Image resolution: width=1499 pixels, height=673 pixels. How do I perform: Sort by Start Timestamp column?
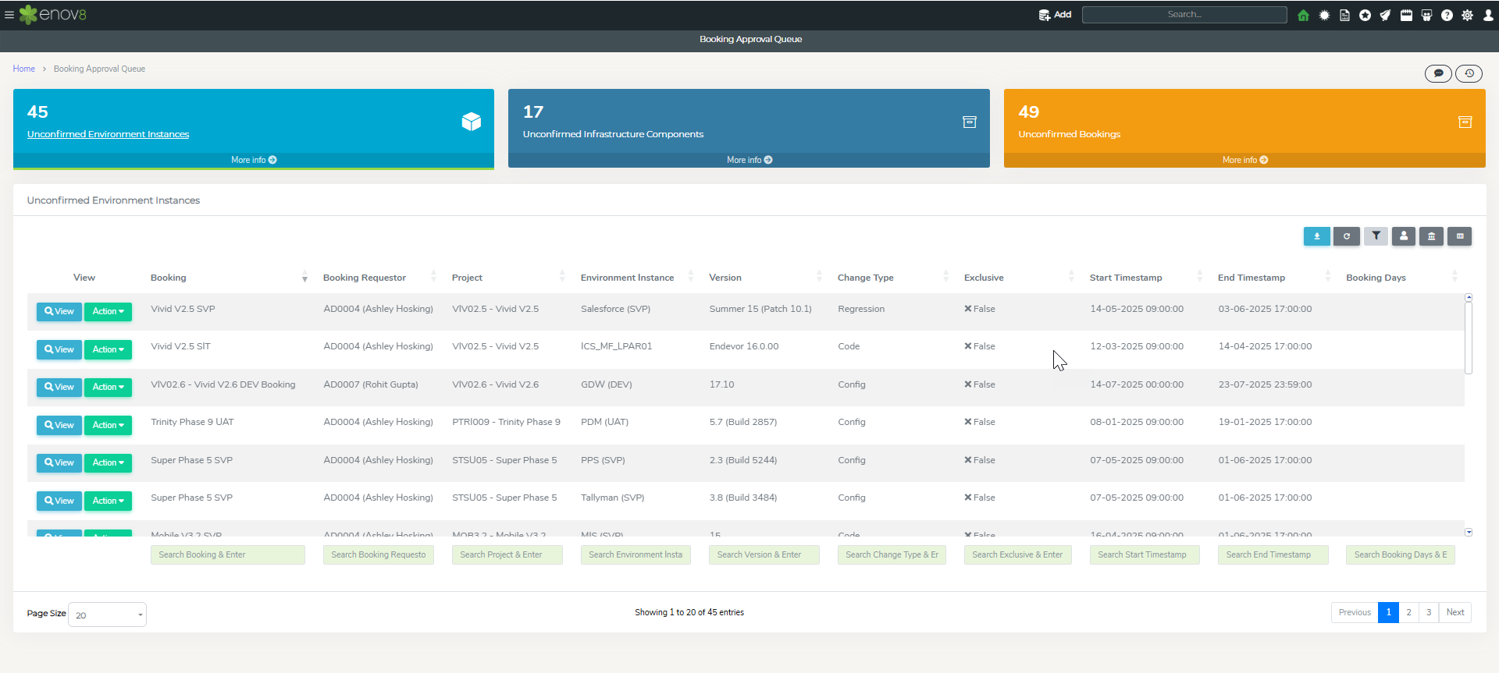1126,278
